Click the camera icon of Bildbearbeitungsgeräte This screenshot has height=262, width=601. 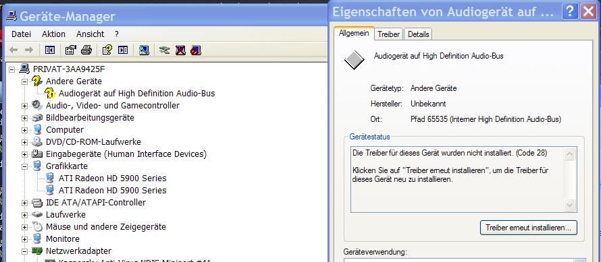[x=36, y=118]
